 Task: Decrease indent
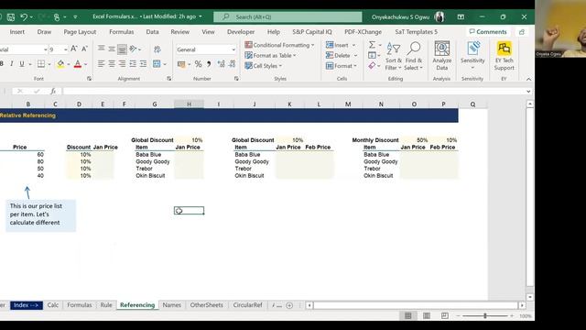click(133, 64)
